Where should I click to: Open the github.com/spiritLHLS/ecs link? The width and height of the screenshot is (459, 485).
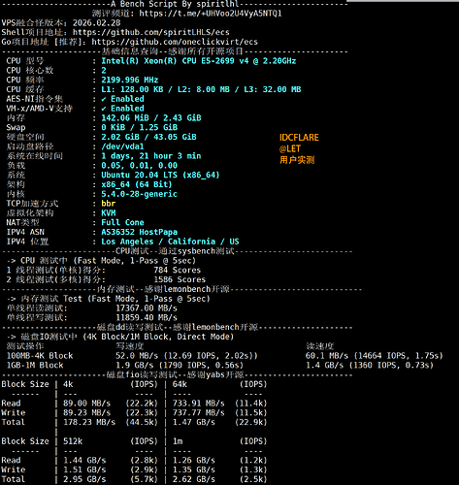coord(151,32)
